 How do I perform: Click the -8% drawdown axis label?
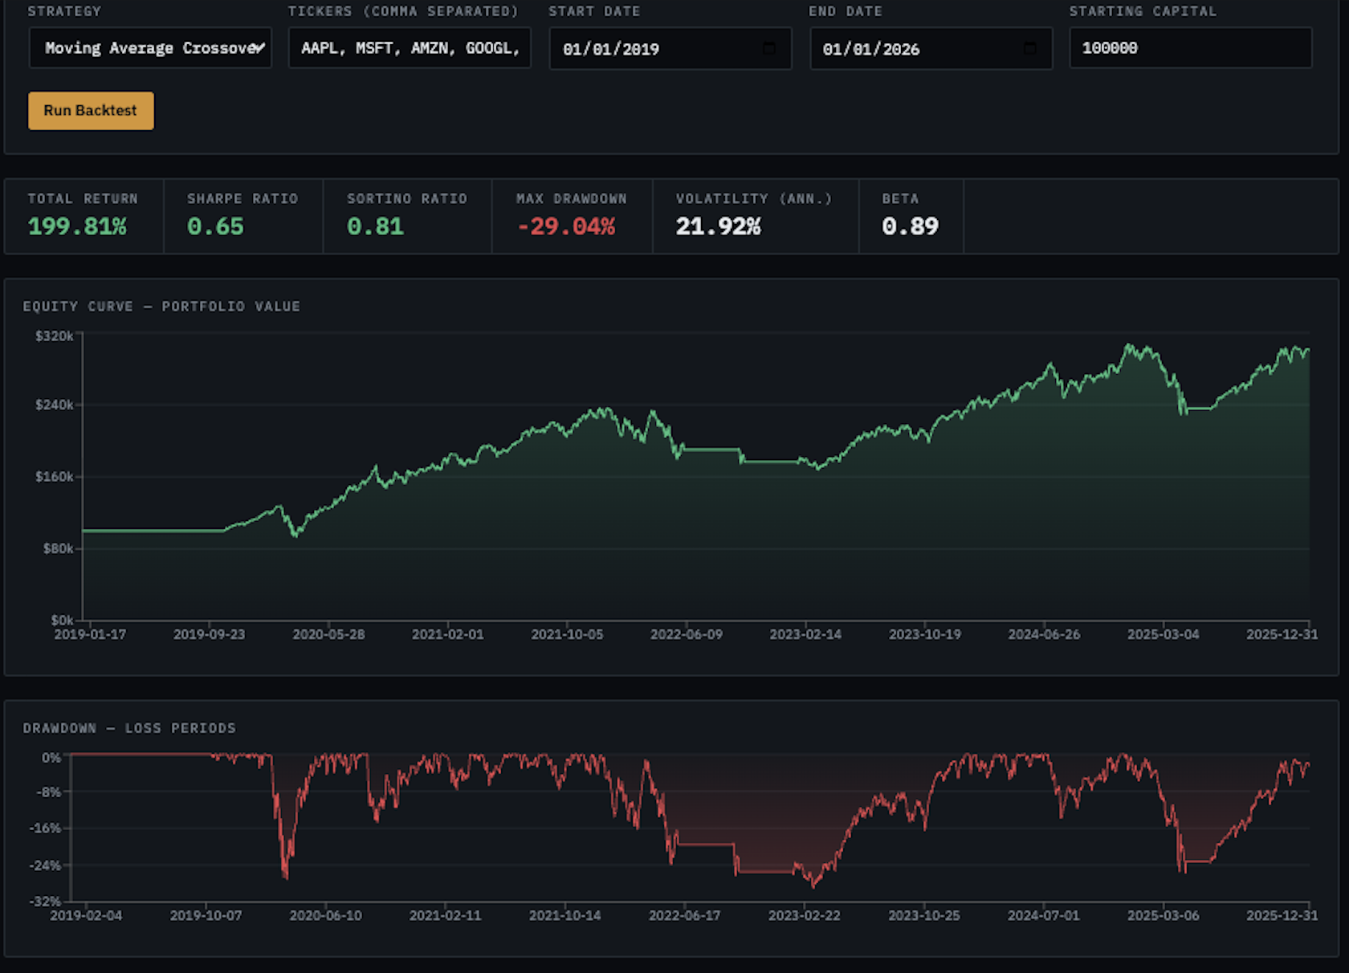pyautogui.click(x=48, y=792)
